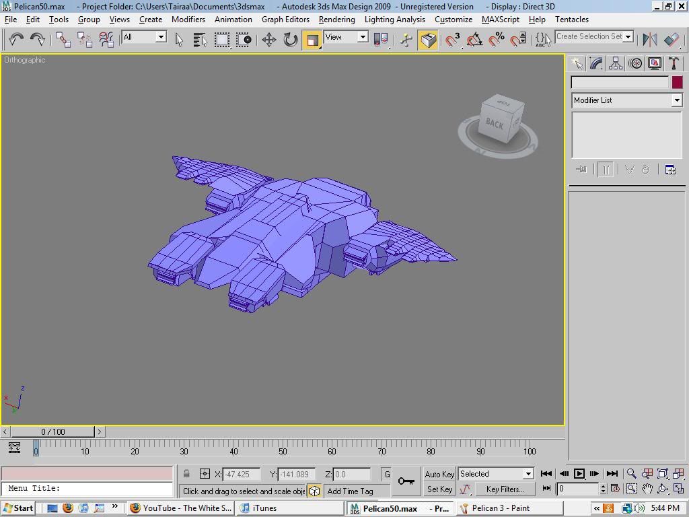Toggle Percent Snap icon

497,40
